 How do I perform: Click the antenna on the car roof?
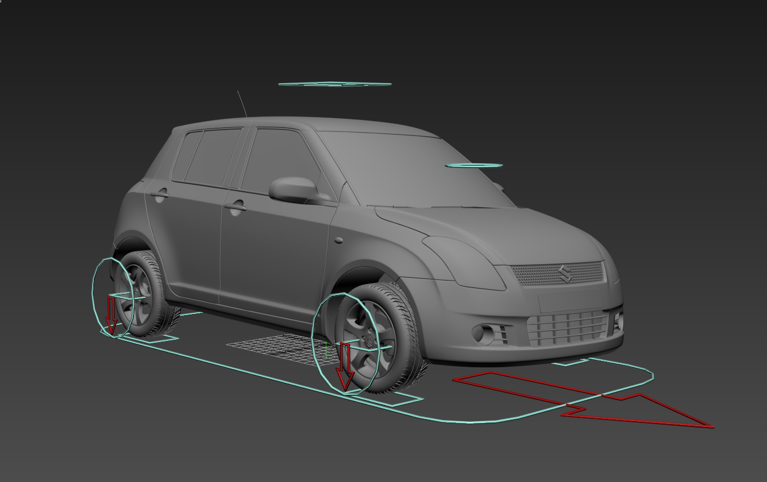point(241,103)
